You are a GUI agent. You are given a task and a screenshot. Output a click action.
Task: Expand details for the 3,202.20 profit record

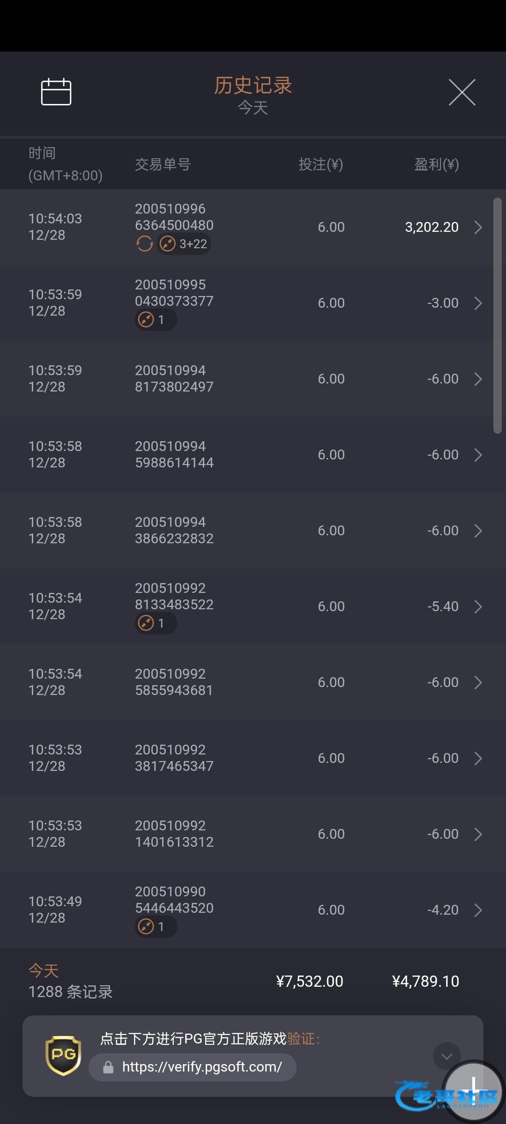478,228
